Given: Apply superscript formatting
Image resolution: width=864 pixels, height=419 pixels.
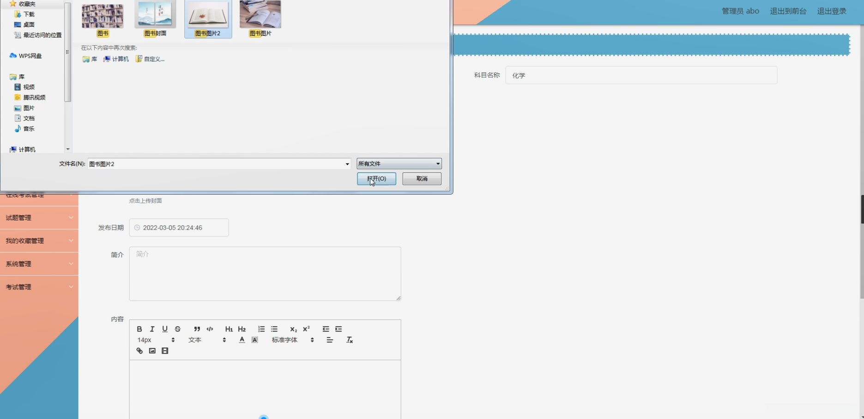Looking at the screenshot, I should (306, 329).
